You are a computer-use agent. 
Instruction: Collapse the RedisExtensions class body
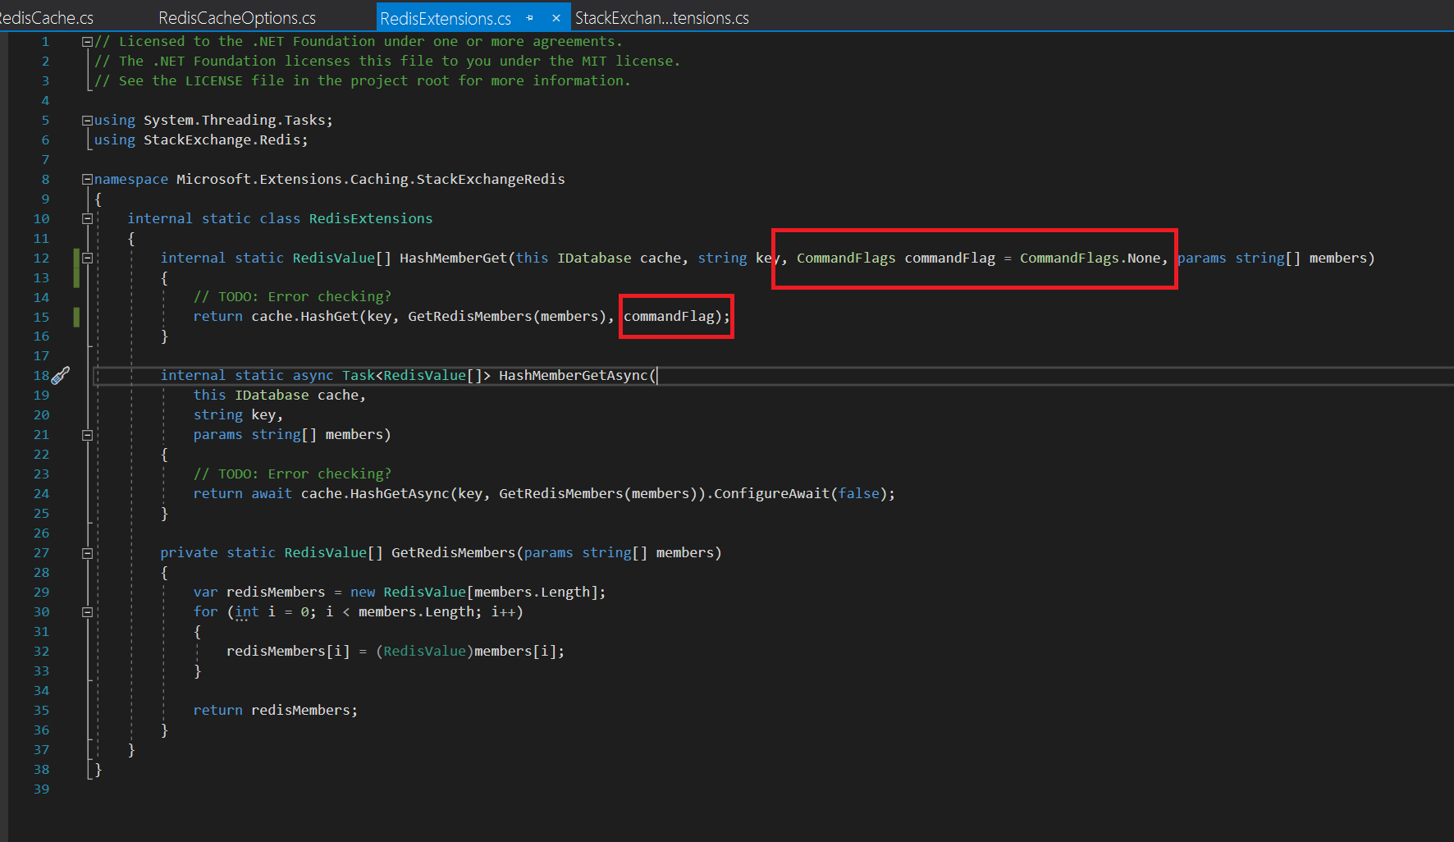87,218
